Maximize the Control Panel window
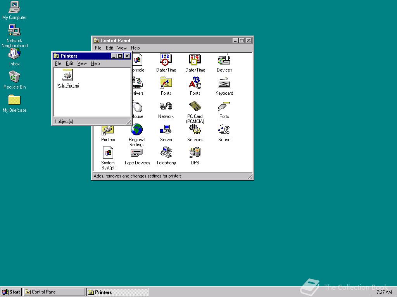This screenshot has width=397, height=297. (242, 40)
